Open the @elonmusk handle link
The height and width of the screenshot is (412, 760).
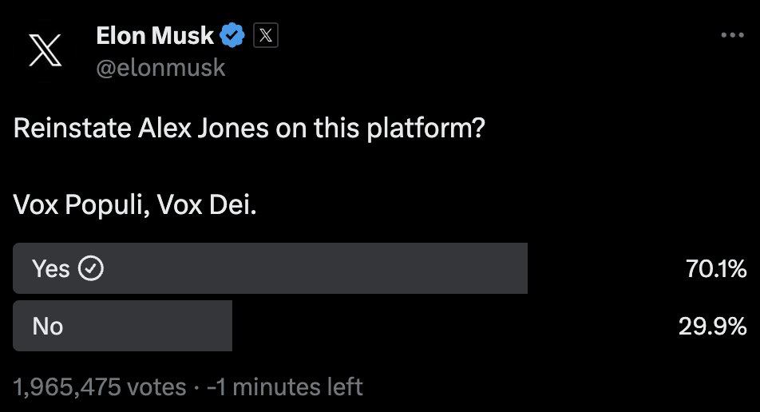(x=160, y=68)
